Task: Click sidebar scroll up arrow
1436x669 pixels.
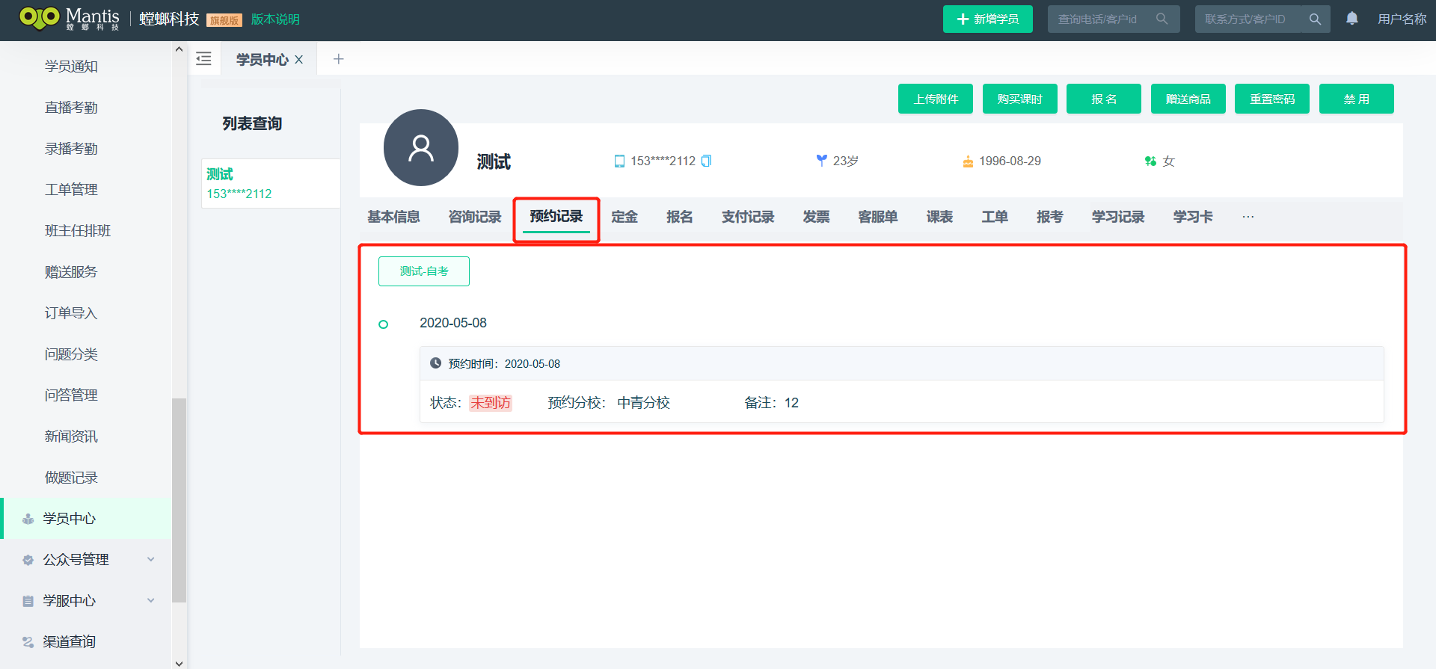Action: tap(179, 49)
